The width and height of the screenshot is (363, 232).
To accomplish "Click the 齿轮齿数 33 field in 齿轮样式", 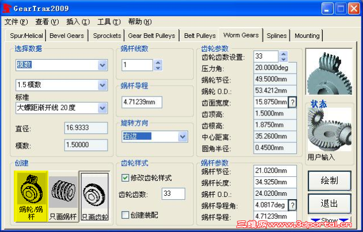I will (x=173, y=194).
